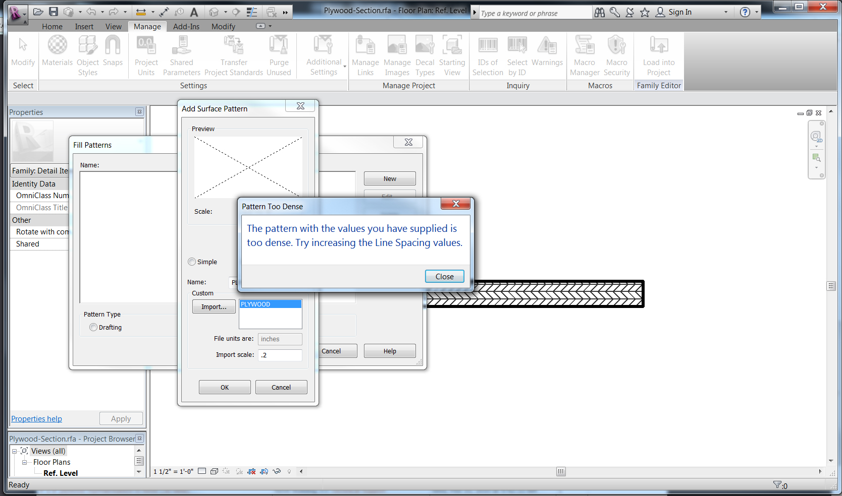Select the Simple pattern radio button
The width and height of the screenshot is (842, 496).
click(x=192, y=262)
